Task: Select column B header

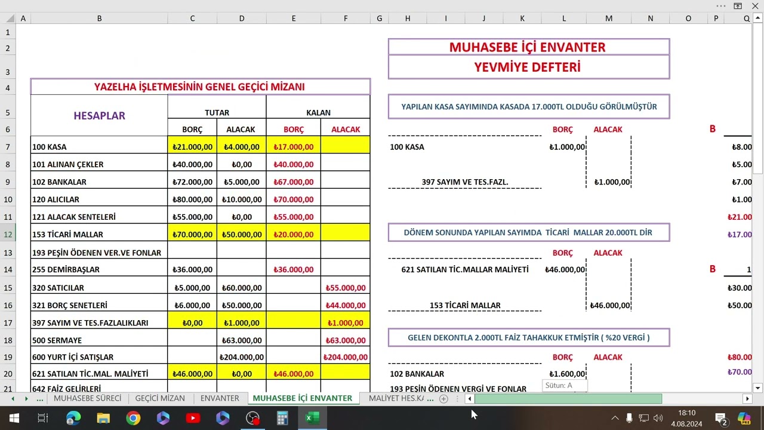Action: [x=99, y=19]
